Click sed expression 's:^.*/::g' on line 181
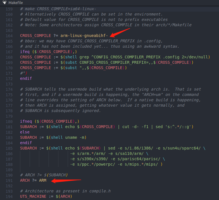 tap(178, 127)
